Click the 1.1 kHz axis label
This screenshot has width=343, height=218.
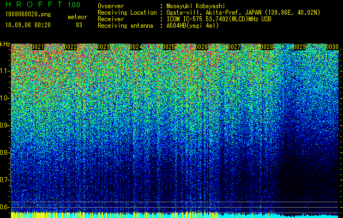click(5, 71)
